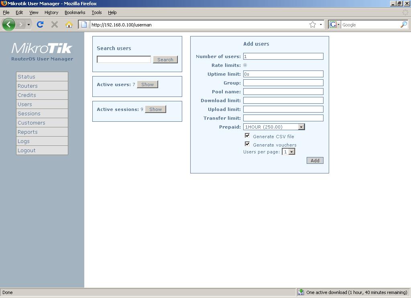Open the Routers sidebar page

click(42, 86)
